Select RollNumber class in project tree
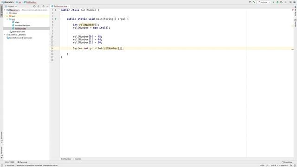 20,29
